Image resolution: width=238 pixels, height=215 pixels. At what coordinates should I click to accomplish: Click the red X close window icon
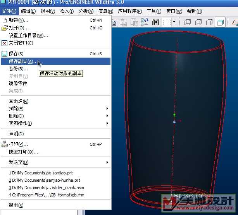point(5,43)
